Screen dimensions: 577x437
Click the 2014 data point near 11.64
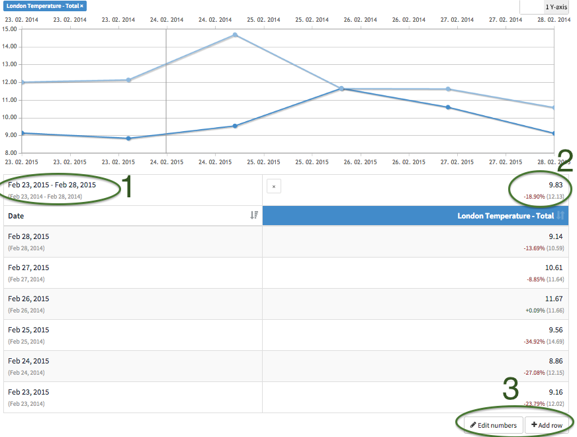[448, 89]
